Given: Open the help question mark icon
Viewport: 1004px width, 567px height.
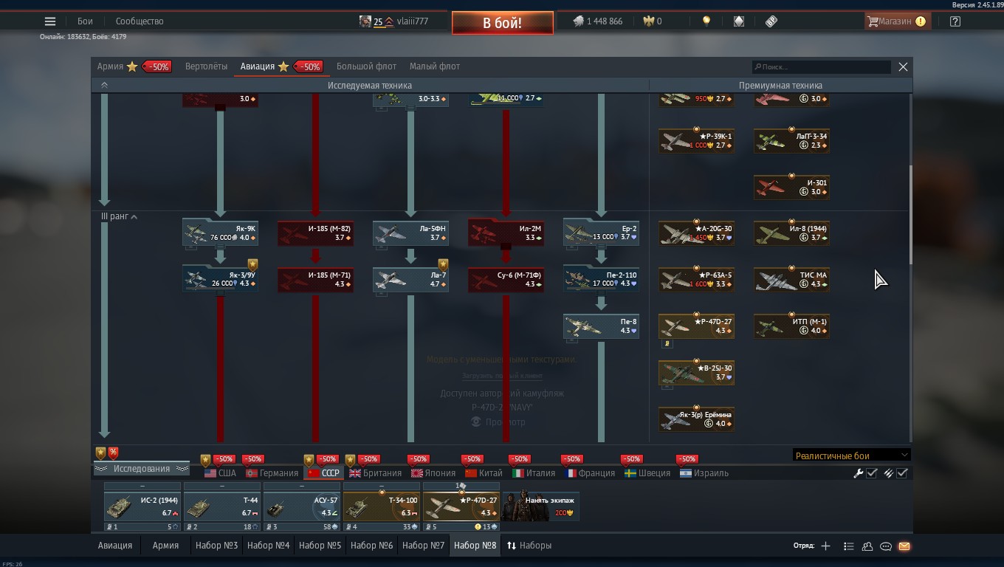Looking at the screenshot, I should tap(955, 21).
